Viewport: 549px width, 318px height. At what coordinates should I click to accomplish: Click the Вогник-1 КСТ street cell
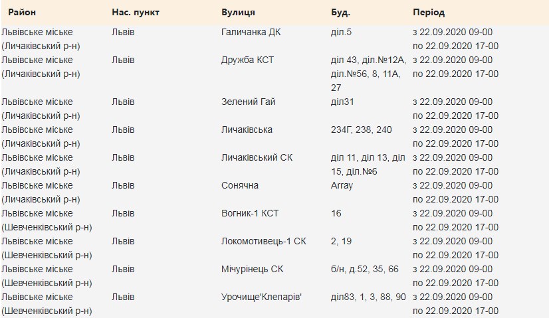pyautogui.click(x=251, y=213)
